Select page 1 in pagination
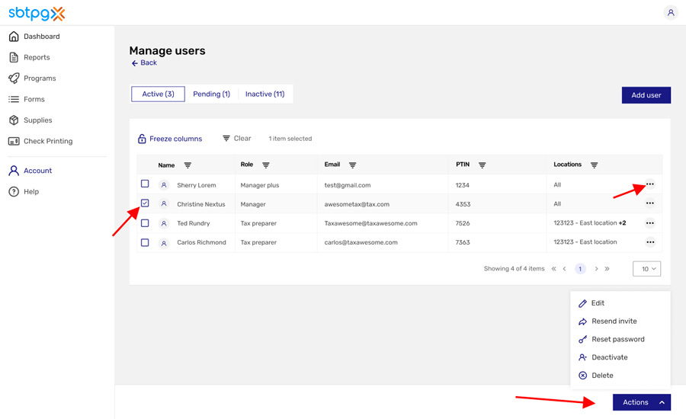This screenshot has width=686, height=419. click(x=580, y=269)
